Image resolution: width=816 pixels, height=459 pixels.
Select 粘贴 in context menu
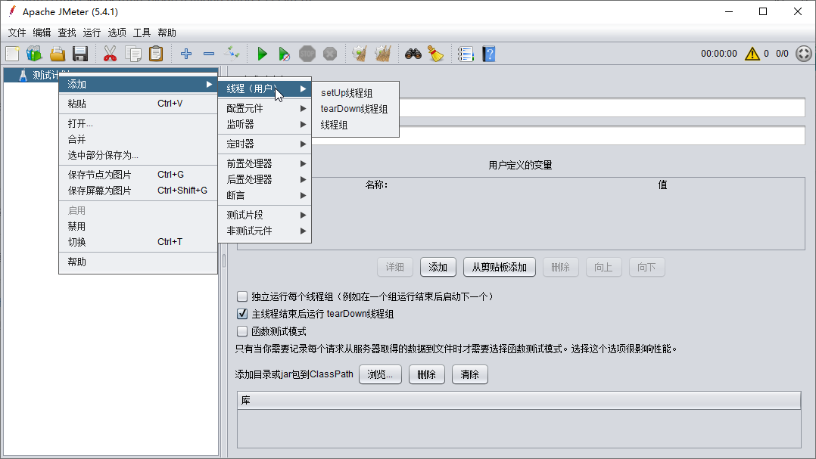point(139,104)
